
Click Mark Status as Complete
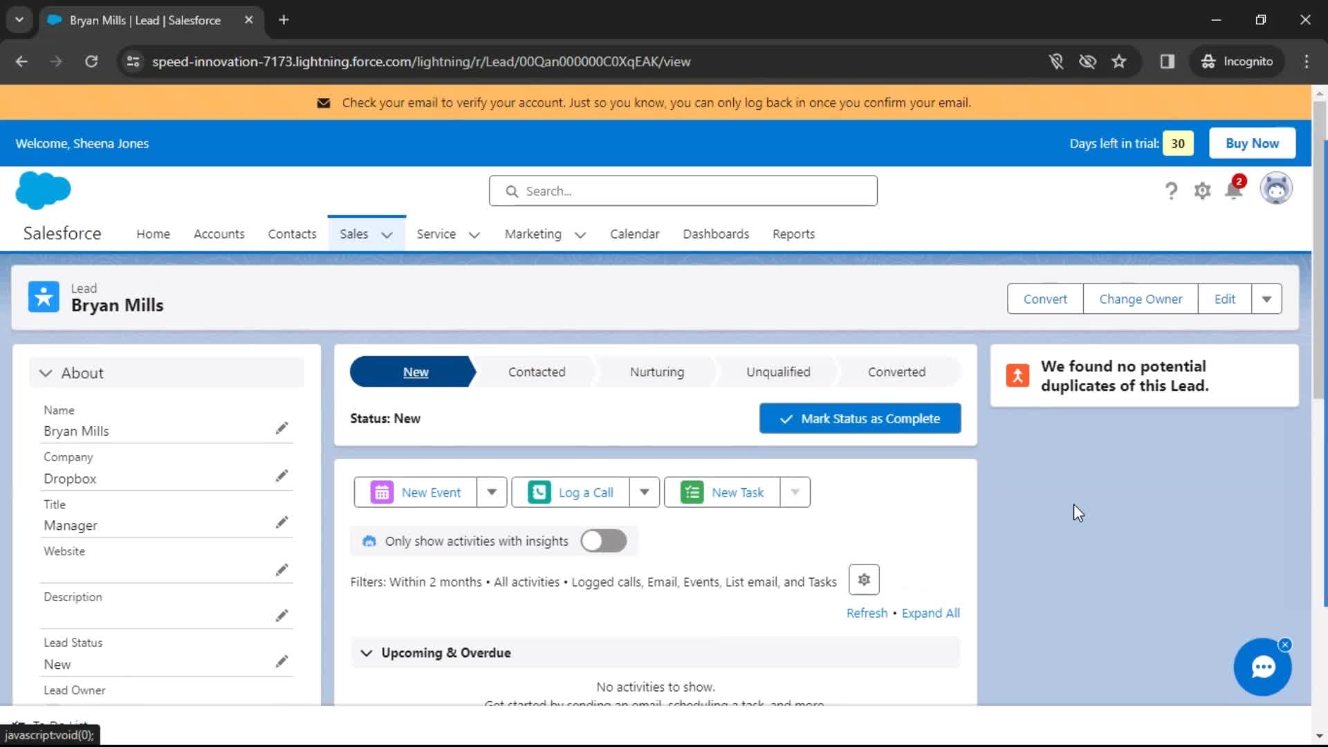click(860, 418)
